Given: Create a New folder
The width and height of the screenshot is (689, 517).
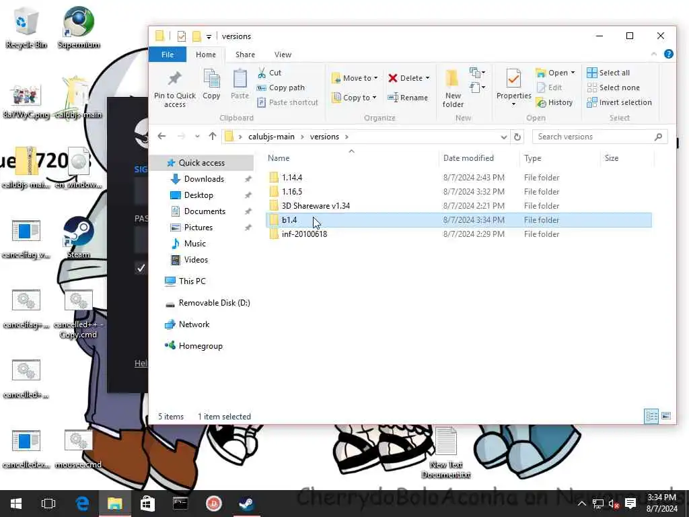Looking at the screenshot, I should [x=453, y=88].
